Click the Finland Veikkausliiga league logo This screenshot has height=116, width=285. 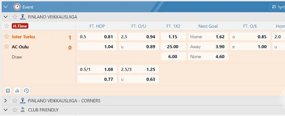(23, 17)
